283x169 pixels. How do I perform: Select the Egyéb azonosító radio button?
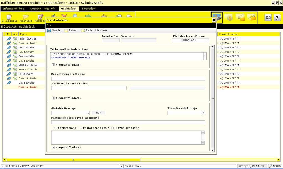tap(113, 128)
